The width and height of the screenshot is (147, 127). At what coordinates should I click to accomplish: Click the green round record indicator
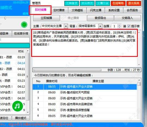point(24,25)
